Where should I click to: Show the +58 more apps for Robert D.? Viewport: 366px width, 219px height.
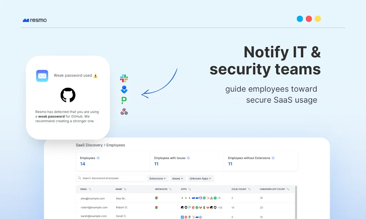click(x=220, y=207)
